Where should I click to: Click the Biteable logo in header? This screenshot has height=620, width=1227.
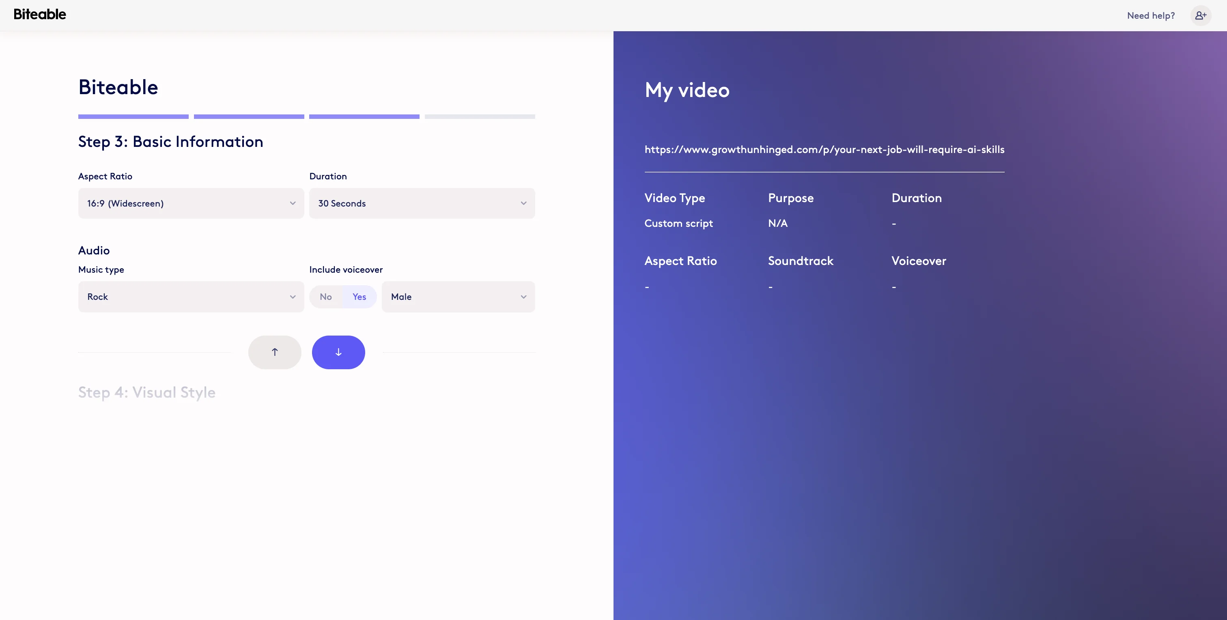(x=39, y=15)
